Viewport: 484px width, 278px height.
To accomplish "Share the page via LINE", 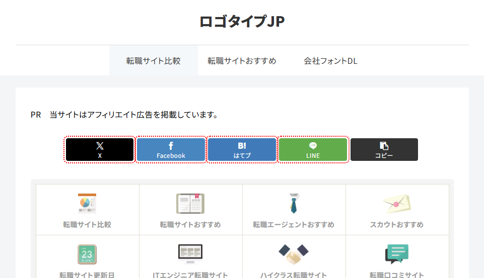I will 313,150.
